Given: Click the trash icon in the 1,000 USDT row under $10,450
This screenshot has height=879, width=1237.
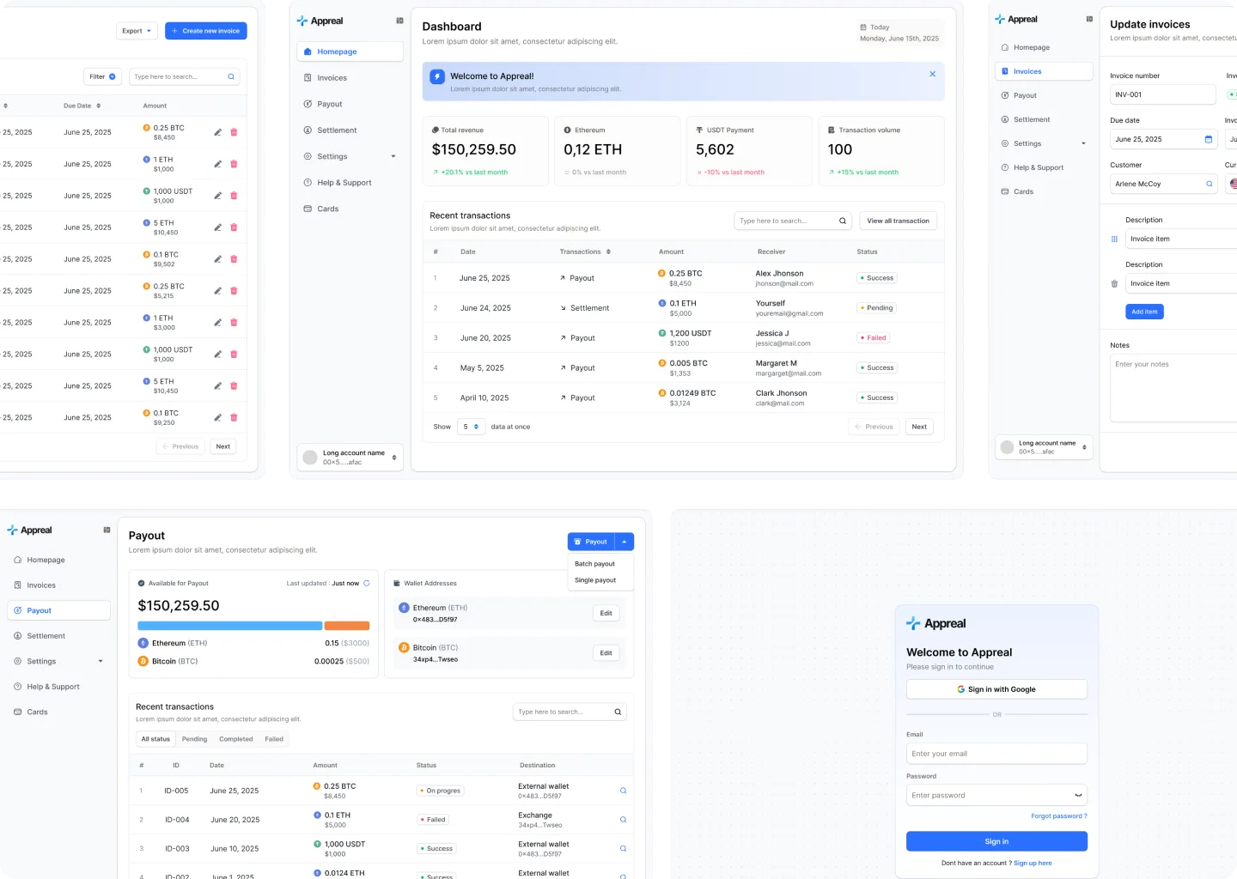Looking at the screenshot, I should pos(234,354).
